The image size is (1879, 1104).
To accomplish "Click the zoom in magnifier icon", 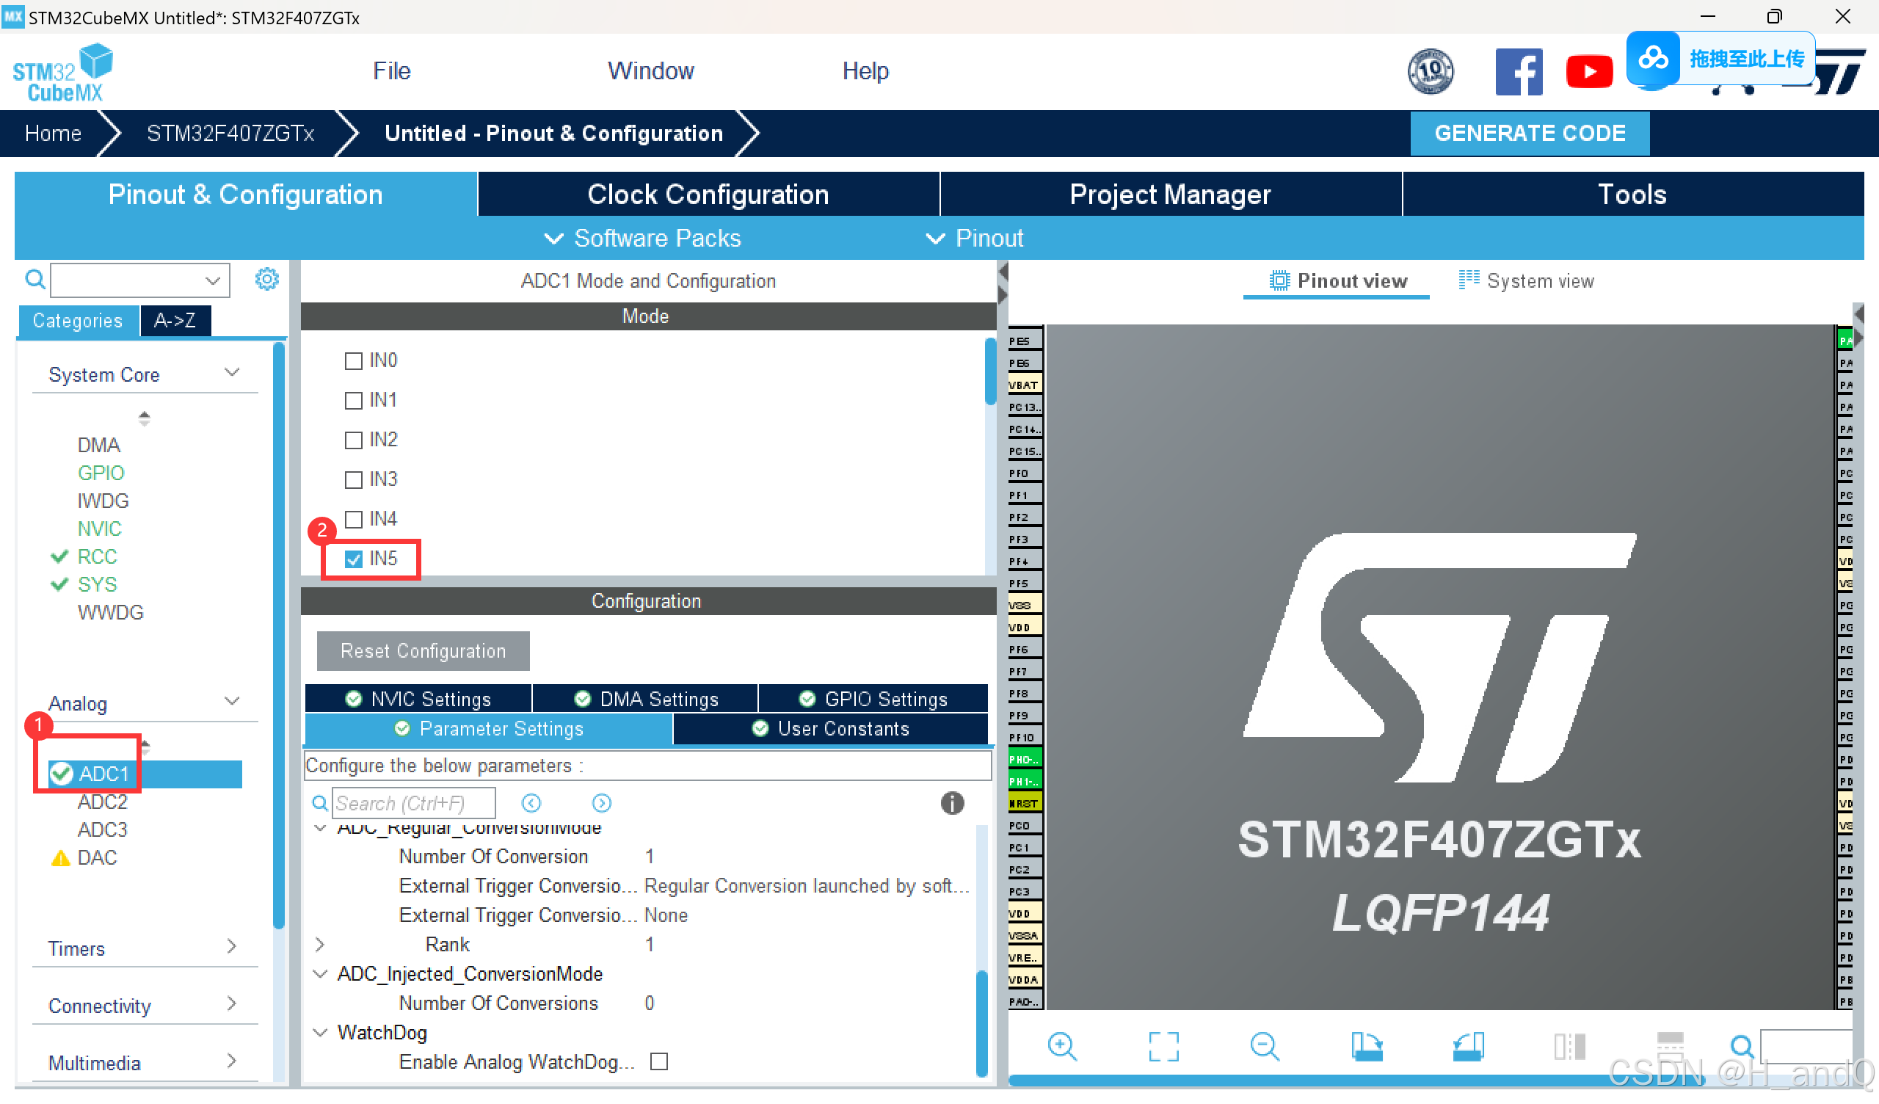I will click(1062, 1047).
